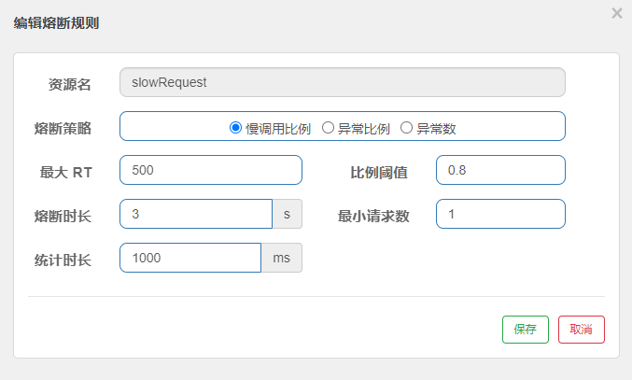Select the 慢调用比例 radio button
Viewport: 632px width, 380px height.
click(x=236, y=128)
